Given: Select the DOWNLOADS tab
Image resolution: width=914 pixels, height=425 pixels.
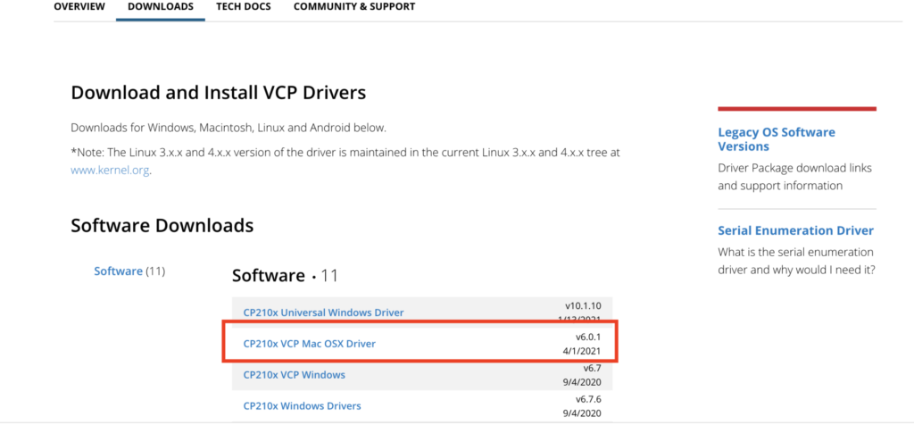Looking at the screenshot, I should coord(161,7).
